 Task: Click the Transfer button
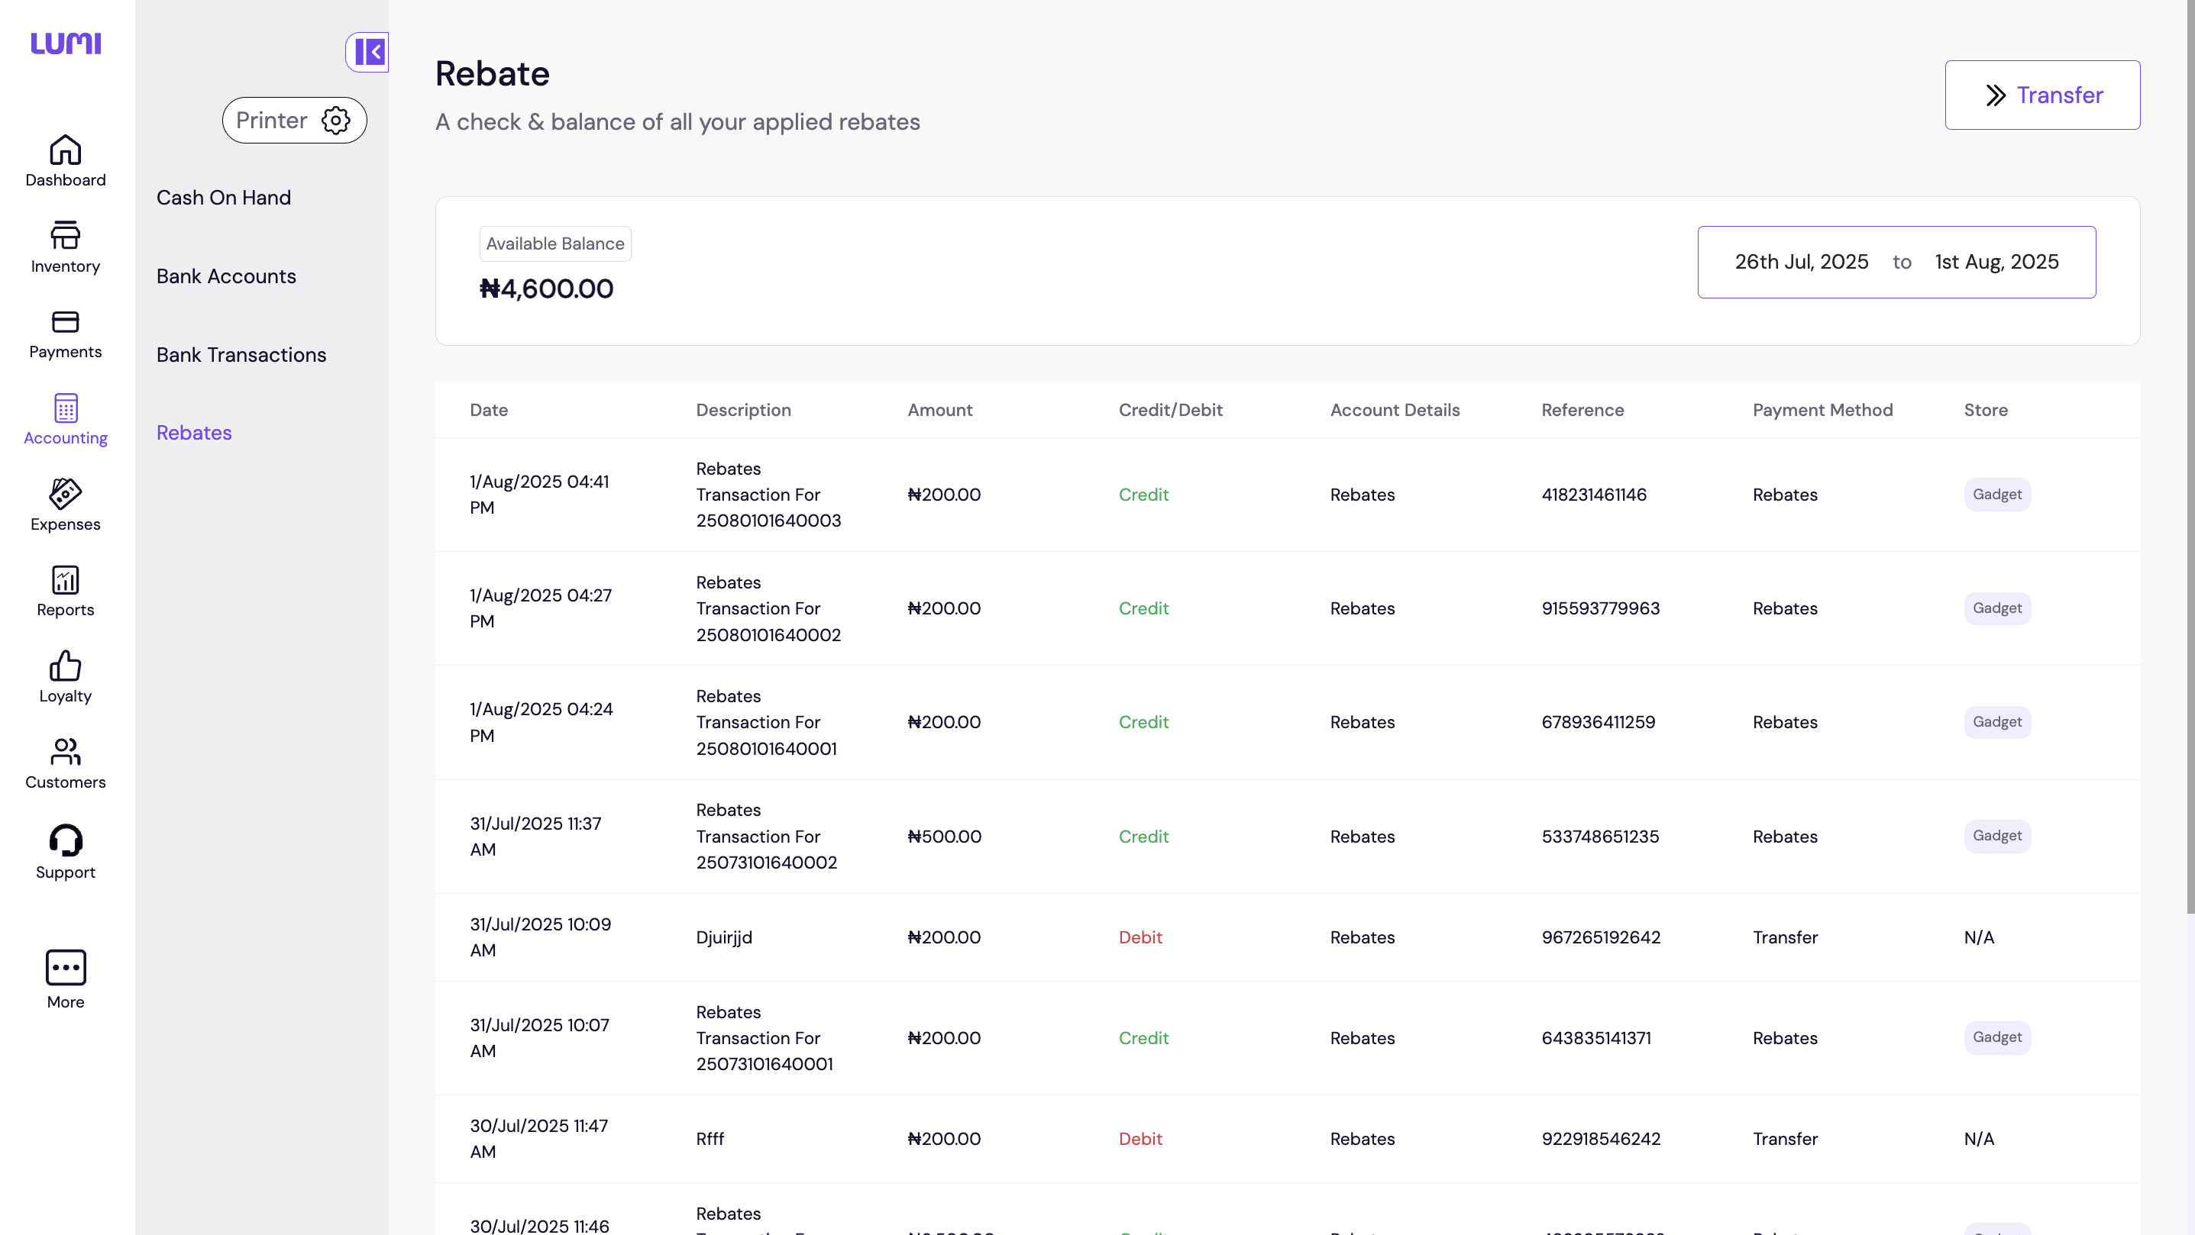[x=2041, y=95]
